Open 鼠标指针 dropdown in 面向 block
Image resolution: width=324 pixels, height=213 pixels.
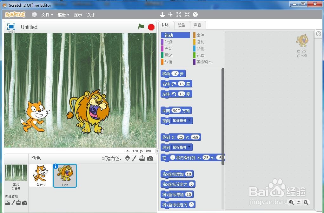182,120
